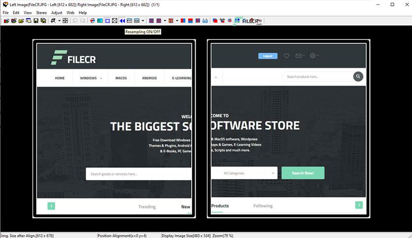This screenshot has width=412, height=238.
Task: Open the dropdown arrow beside the crop adjustment icon
Action: coord(59,21)
